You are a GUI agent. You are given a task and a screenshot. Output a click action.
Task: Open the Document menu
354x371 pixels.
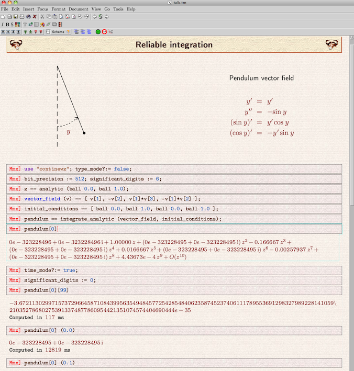click(79, 9)
